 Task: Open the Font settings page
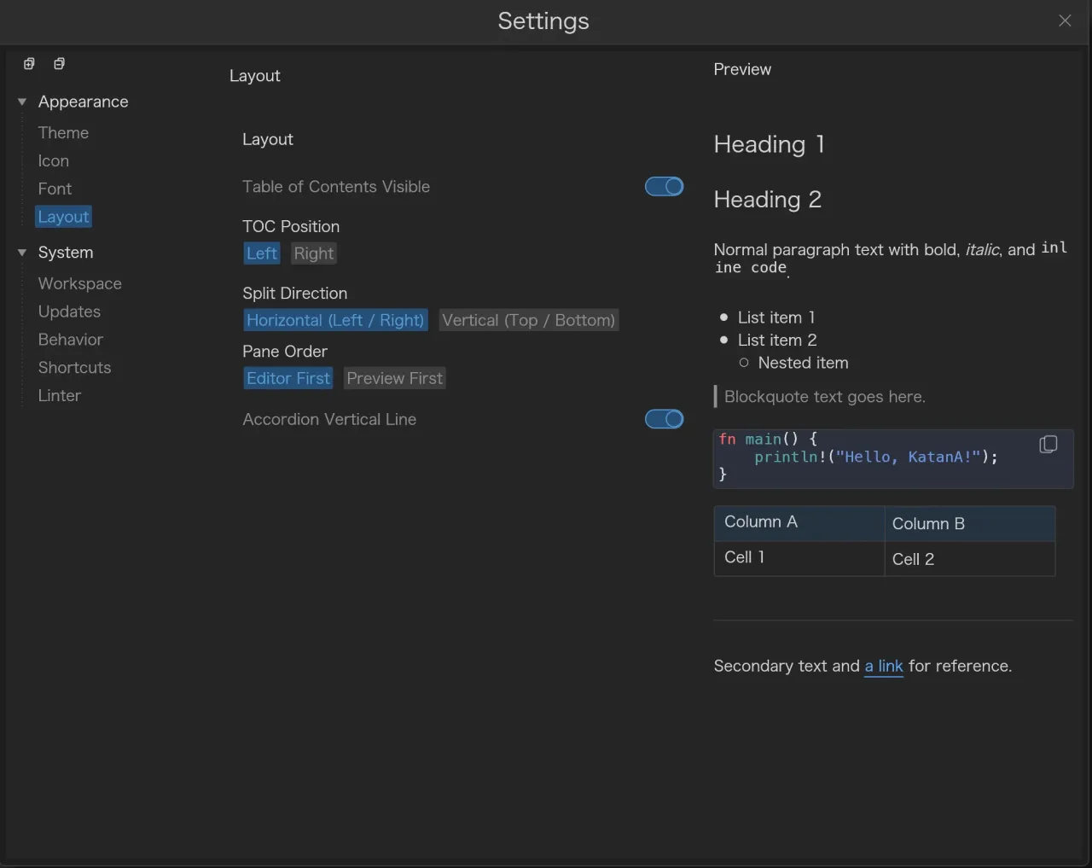point(55,189)
